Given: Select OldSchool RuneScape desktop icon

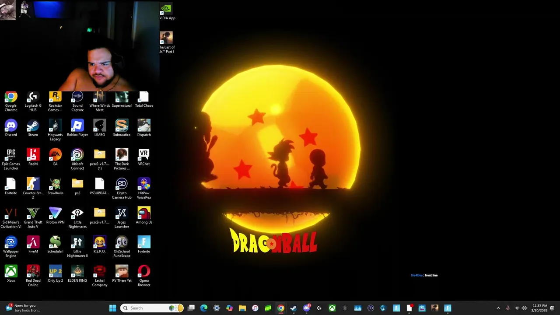Looking at the screenshot, I should (x=122, y=247).
